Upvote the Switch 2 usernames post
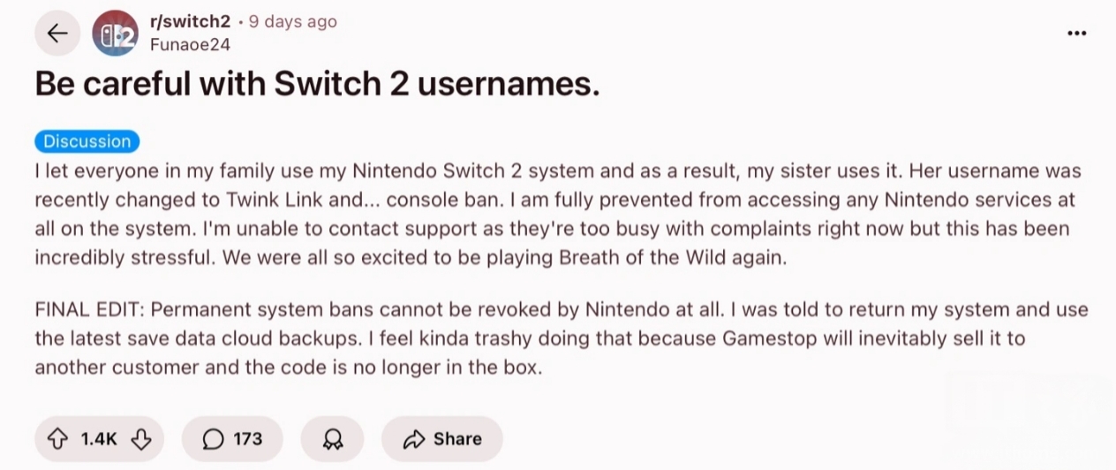This screenshot has width=1116, height=470. (58, 439)
